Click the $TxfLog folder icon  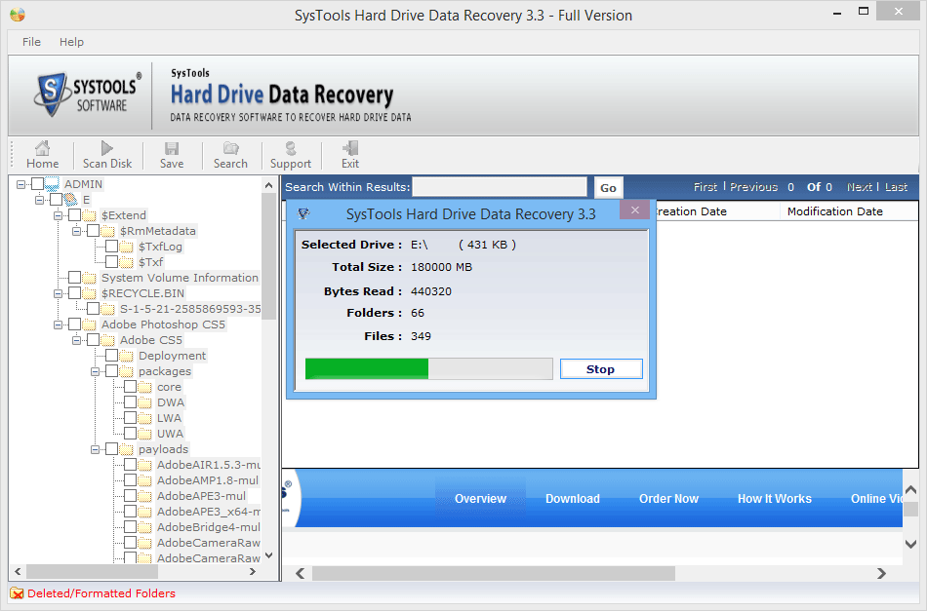click(x=127, y=247)
